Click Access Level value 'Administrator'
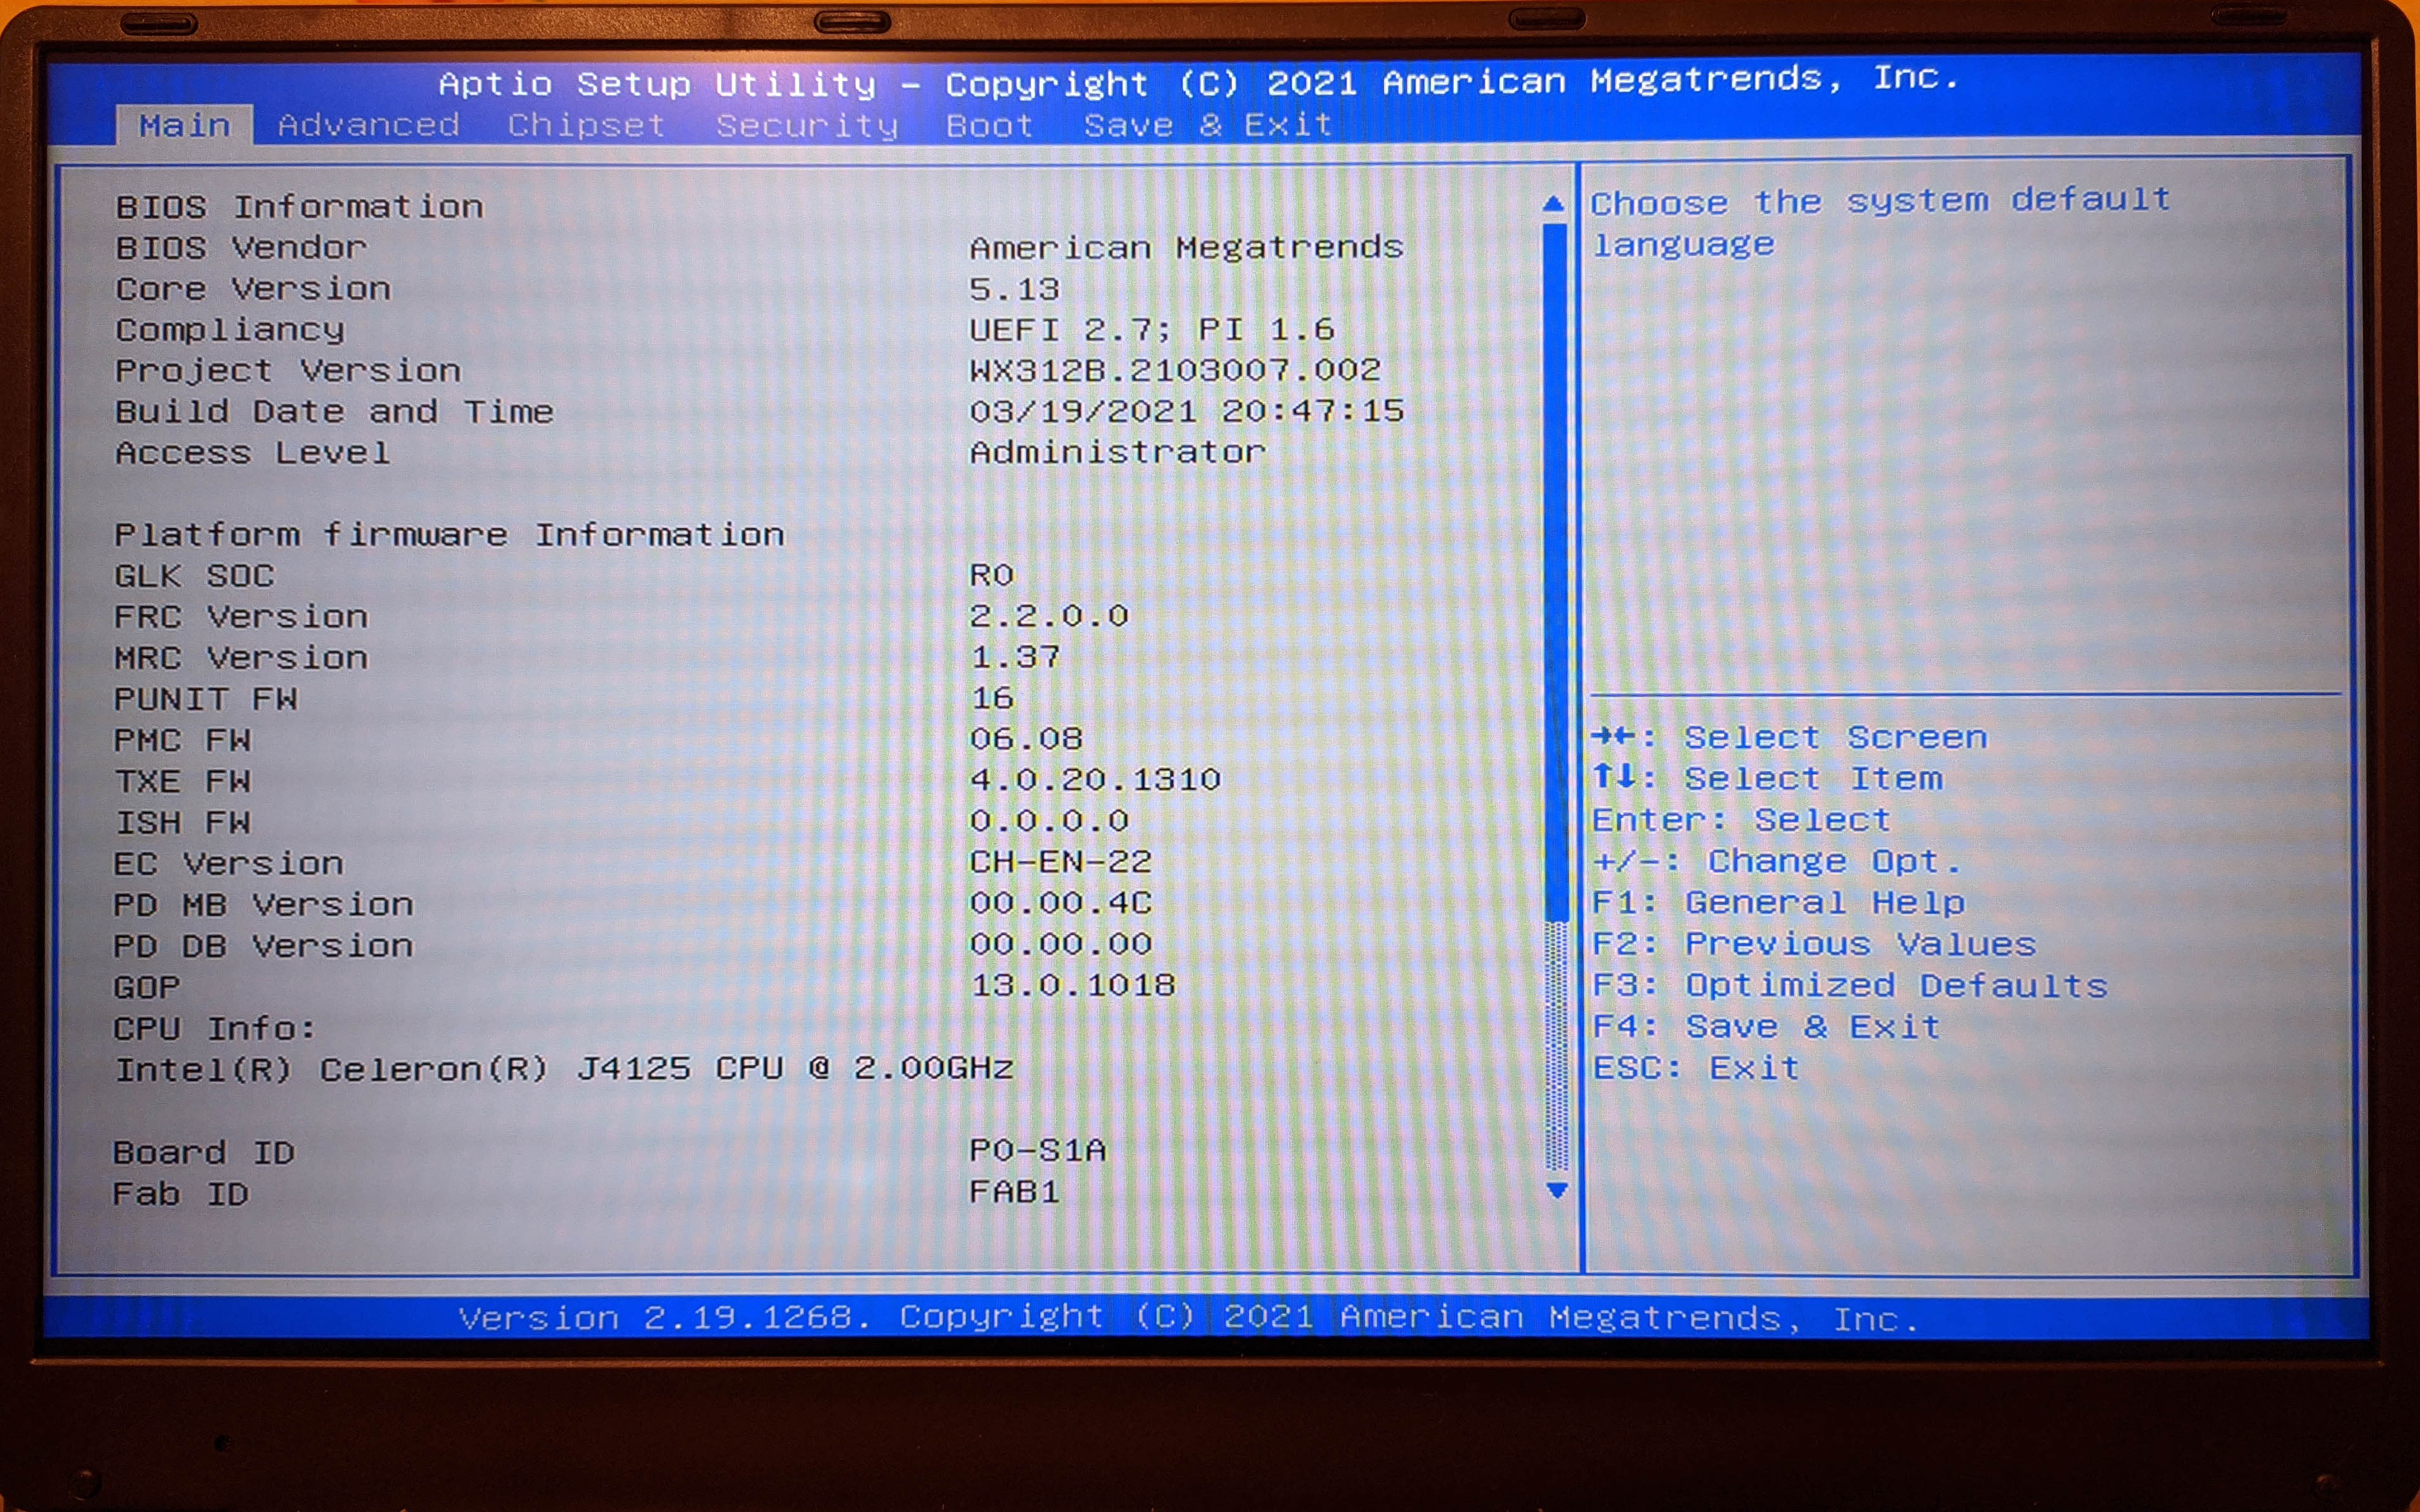 1118,452
